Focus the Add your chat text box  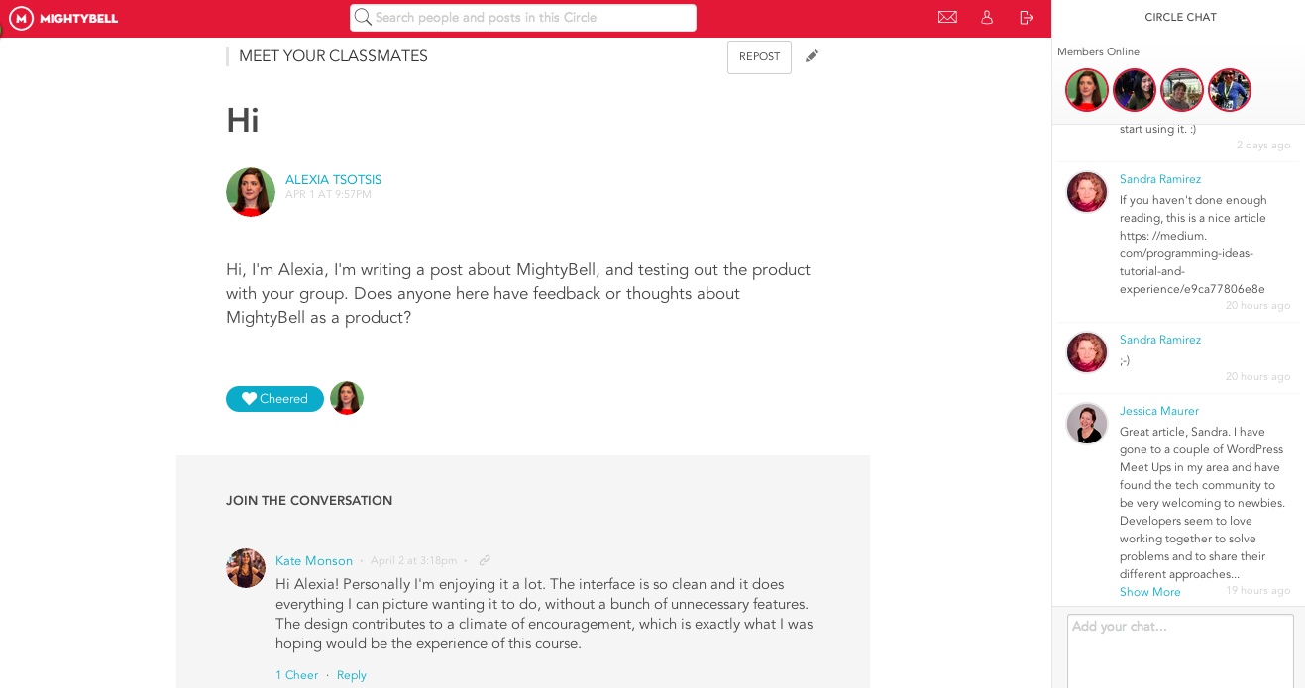click(1179, 648)
